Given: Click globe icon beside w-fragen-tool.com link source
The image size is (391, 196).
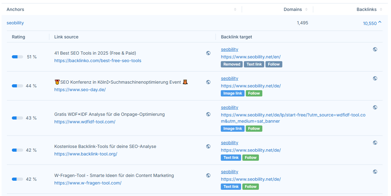Looking at the screenshot, I should (208, 175).
